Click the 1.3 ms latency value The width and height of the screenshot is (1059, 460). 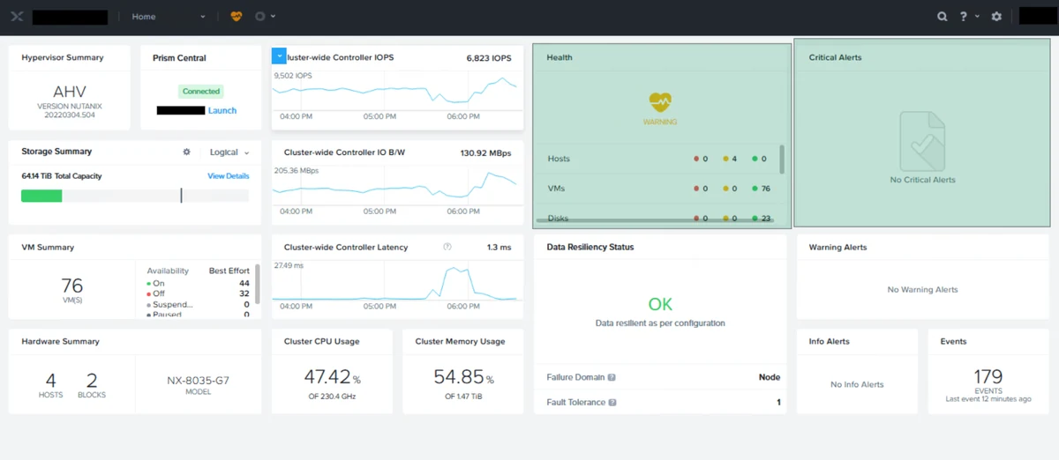pos(499,248)
